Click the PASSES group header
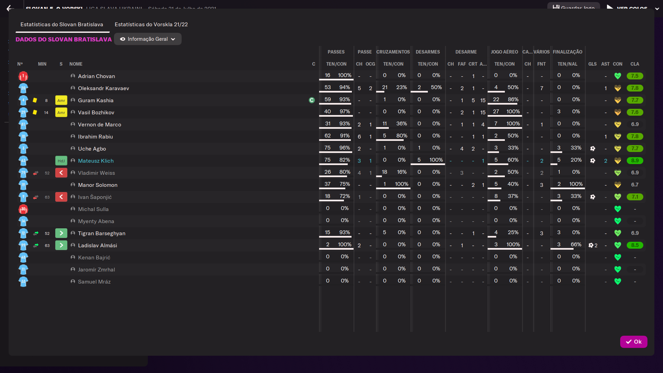This screenshot has width=663, height=373. 336,52
